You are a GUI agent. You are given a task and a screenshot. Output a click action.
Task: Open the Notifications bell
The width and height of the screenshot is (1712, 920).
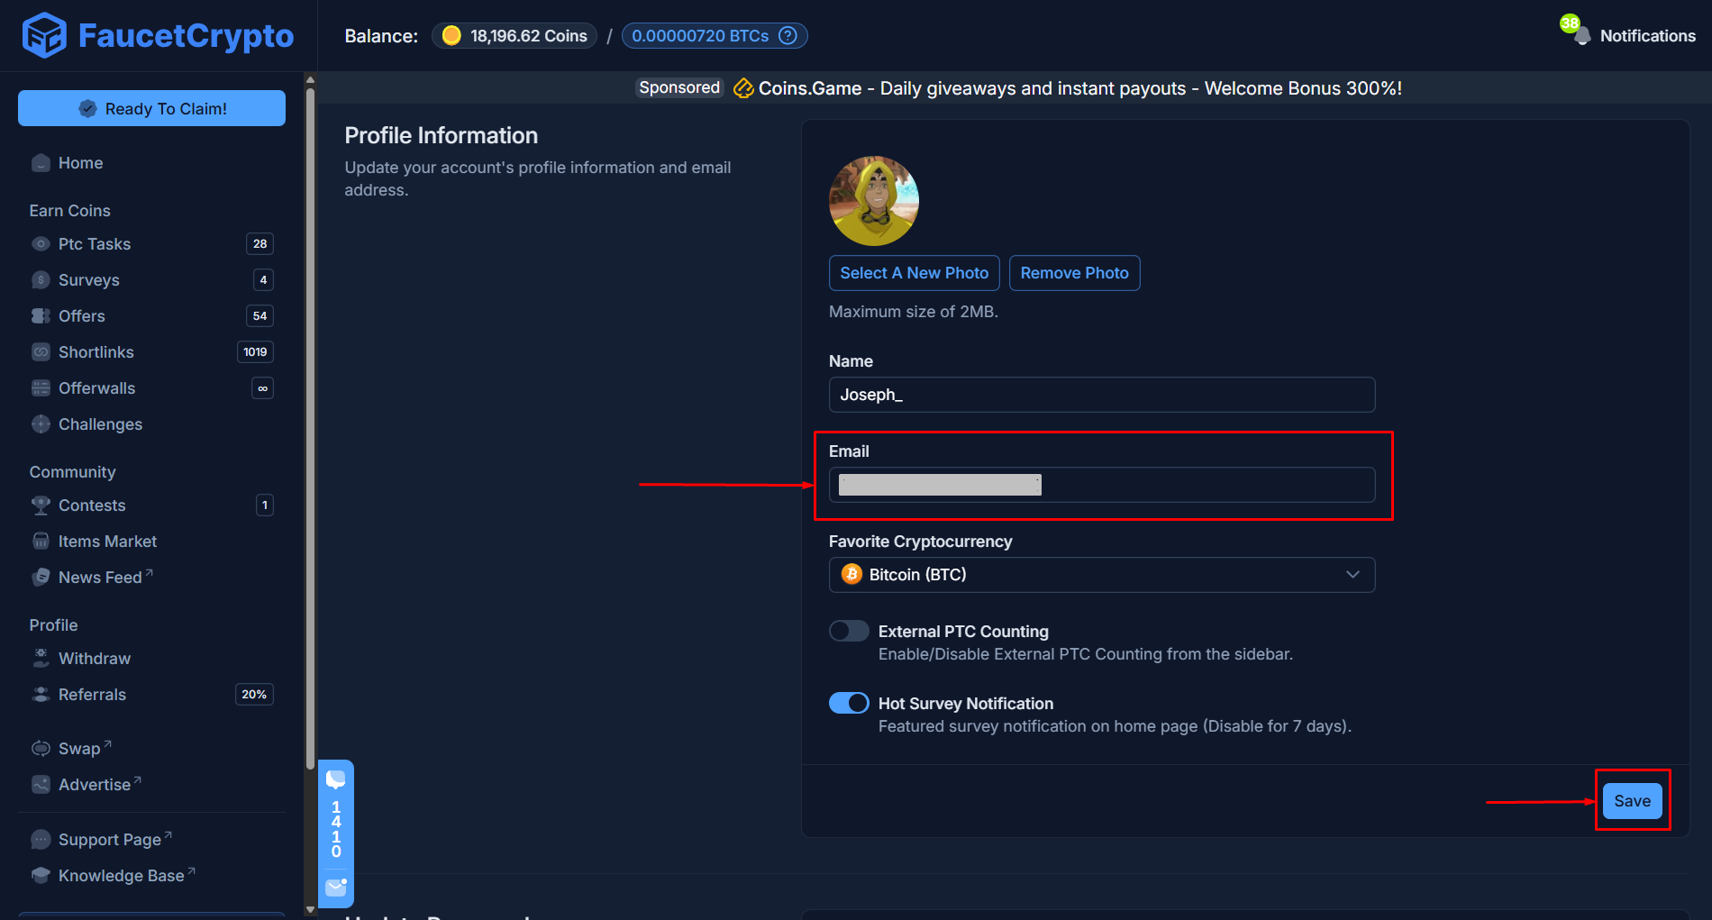pos(1581,35)
